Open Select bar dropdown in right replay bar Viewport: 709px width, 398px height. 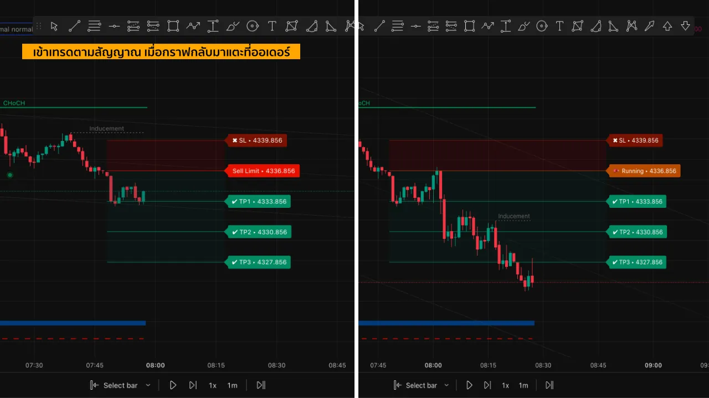point(422,385)
